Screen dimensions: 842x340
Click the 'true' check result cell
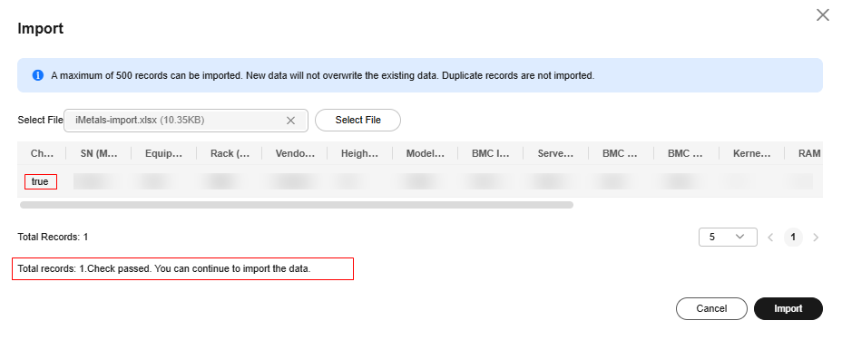[x=40, y=182]
